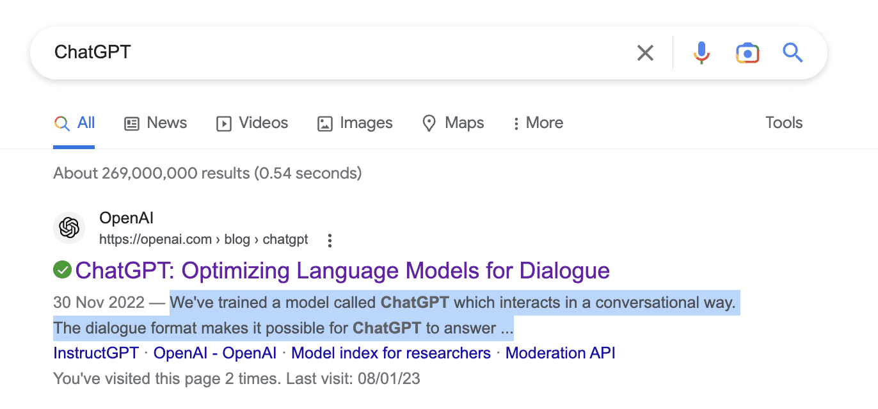878x409 pixels.
Task: Click the OpenAI site favicon
Action: 68,228
